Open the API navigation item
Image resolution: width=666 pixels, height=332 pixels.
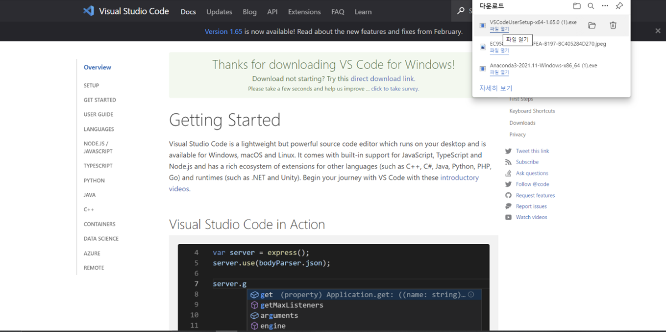tap(272, 12)
